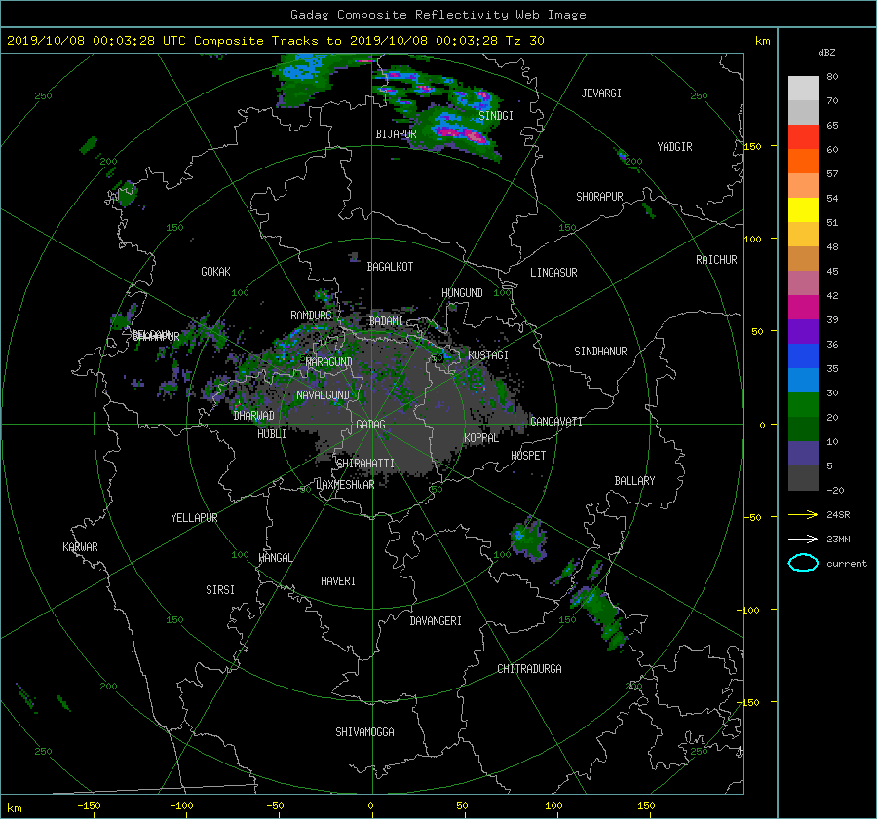The height and width of the screenshot is (819, 877).
Task: Click the HOSPET city label
Action: 528,456
